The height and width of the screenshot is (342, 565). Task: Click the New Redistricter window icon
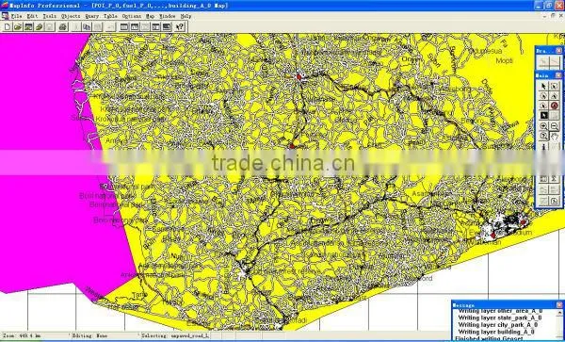[x=166, y=26]
